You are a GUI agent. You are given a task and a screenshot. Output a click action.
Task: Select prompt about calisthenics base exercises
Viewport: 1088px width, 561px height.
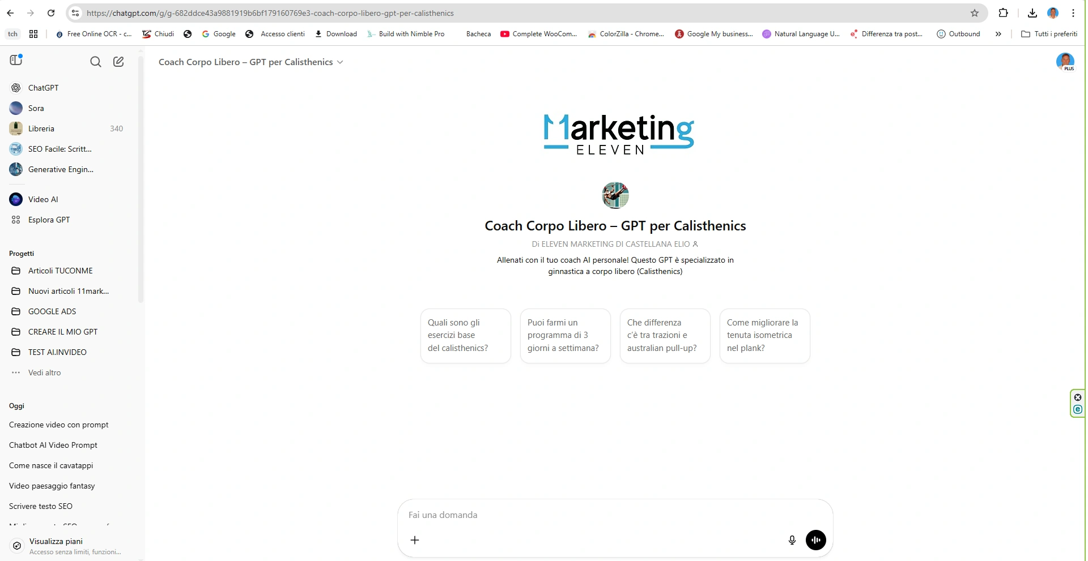coord(465,336)
